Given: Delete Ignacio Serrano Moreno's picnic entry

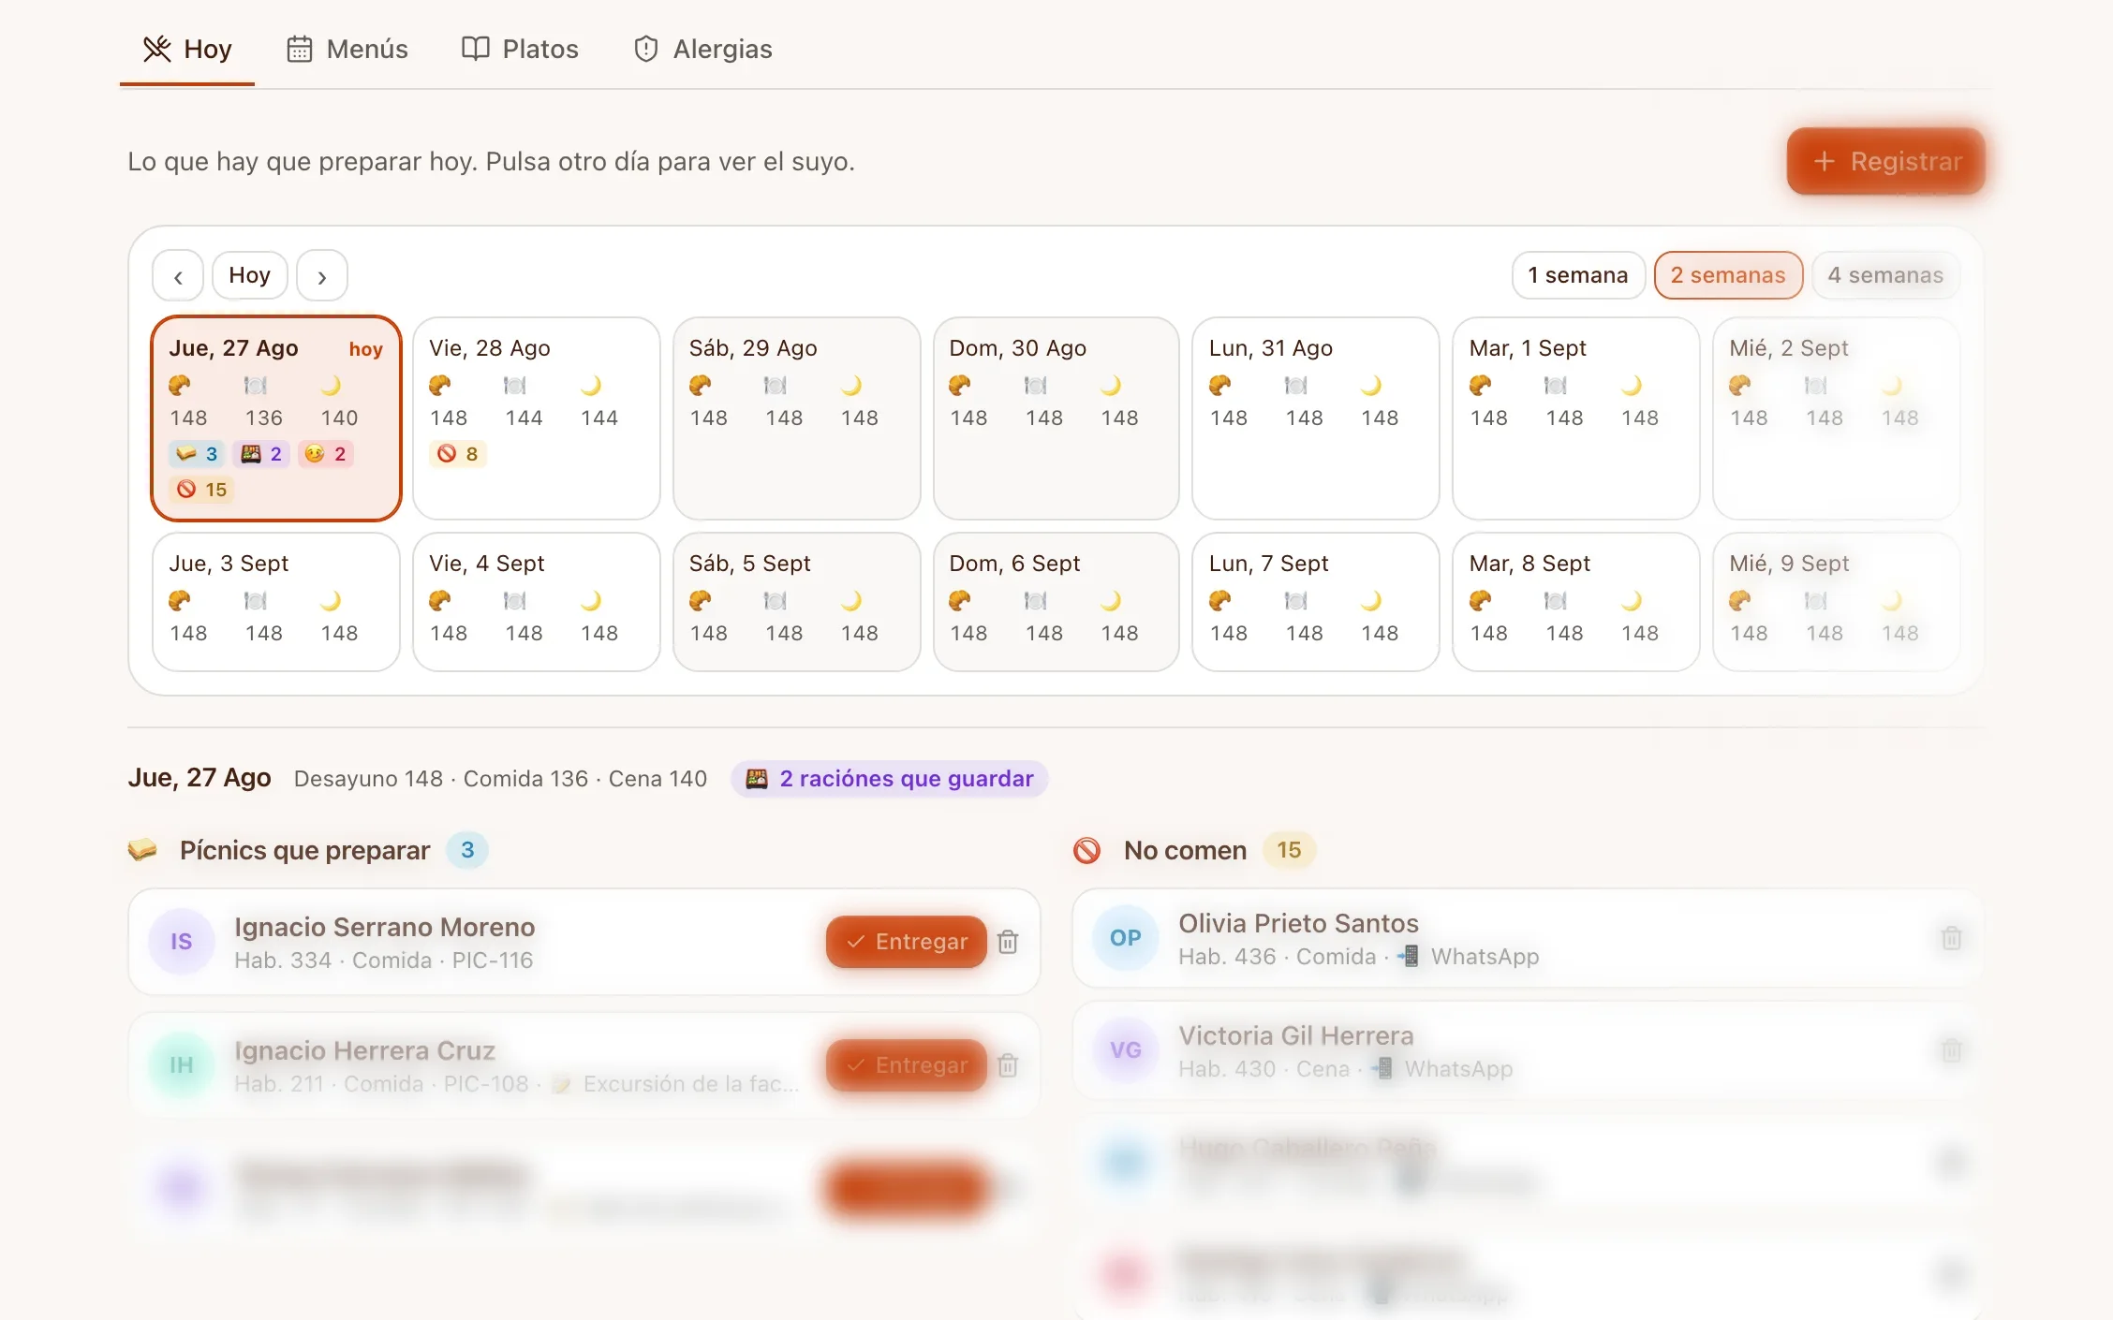Looking at the screenshot, I should click(x=1008, y=942).
